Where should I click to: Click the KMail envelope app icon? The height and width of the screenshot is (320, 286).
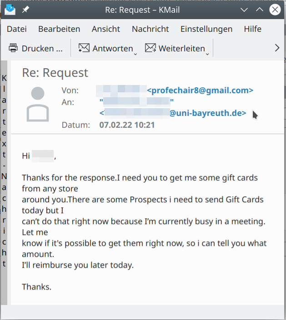click(10, 10)
